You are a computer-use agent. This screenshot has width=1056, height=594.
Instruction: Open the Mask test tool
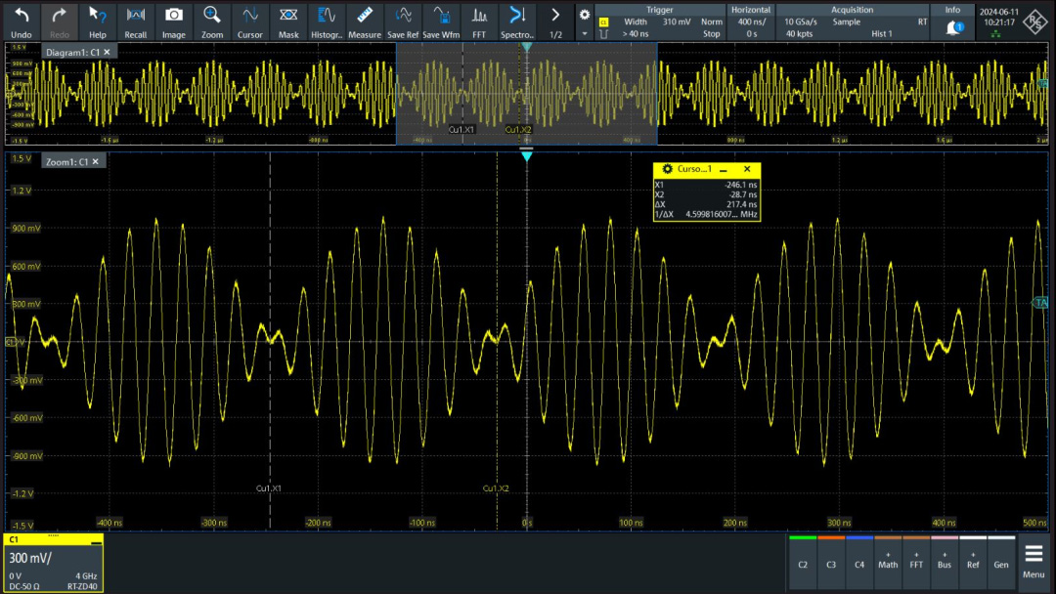coord(288,21)
